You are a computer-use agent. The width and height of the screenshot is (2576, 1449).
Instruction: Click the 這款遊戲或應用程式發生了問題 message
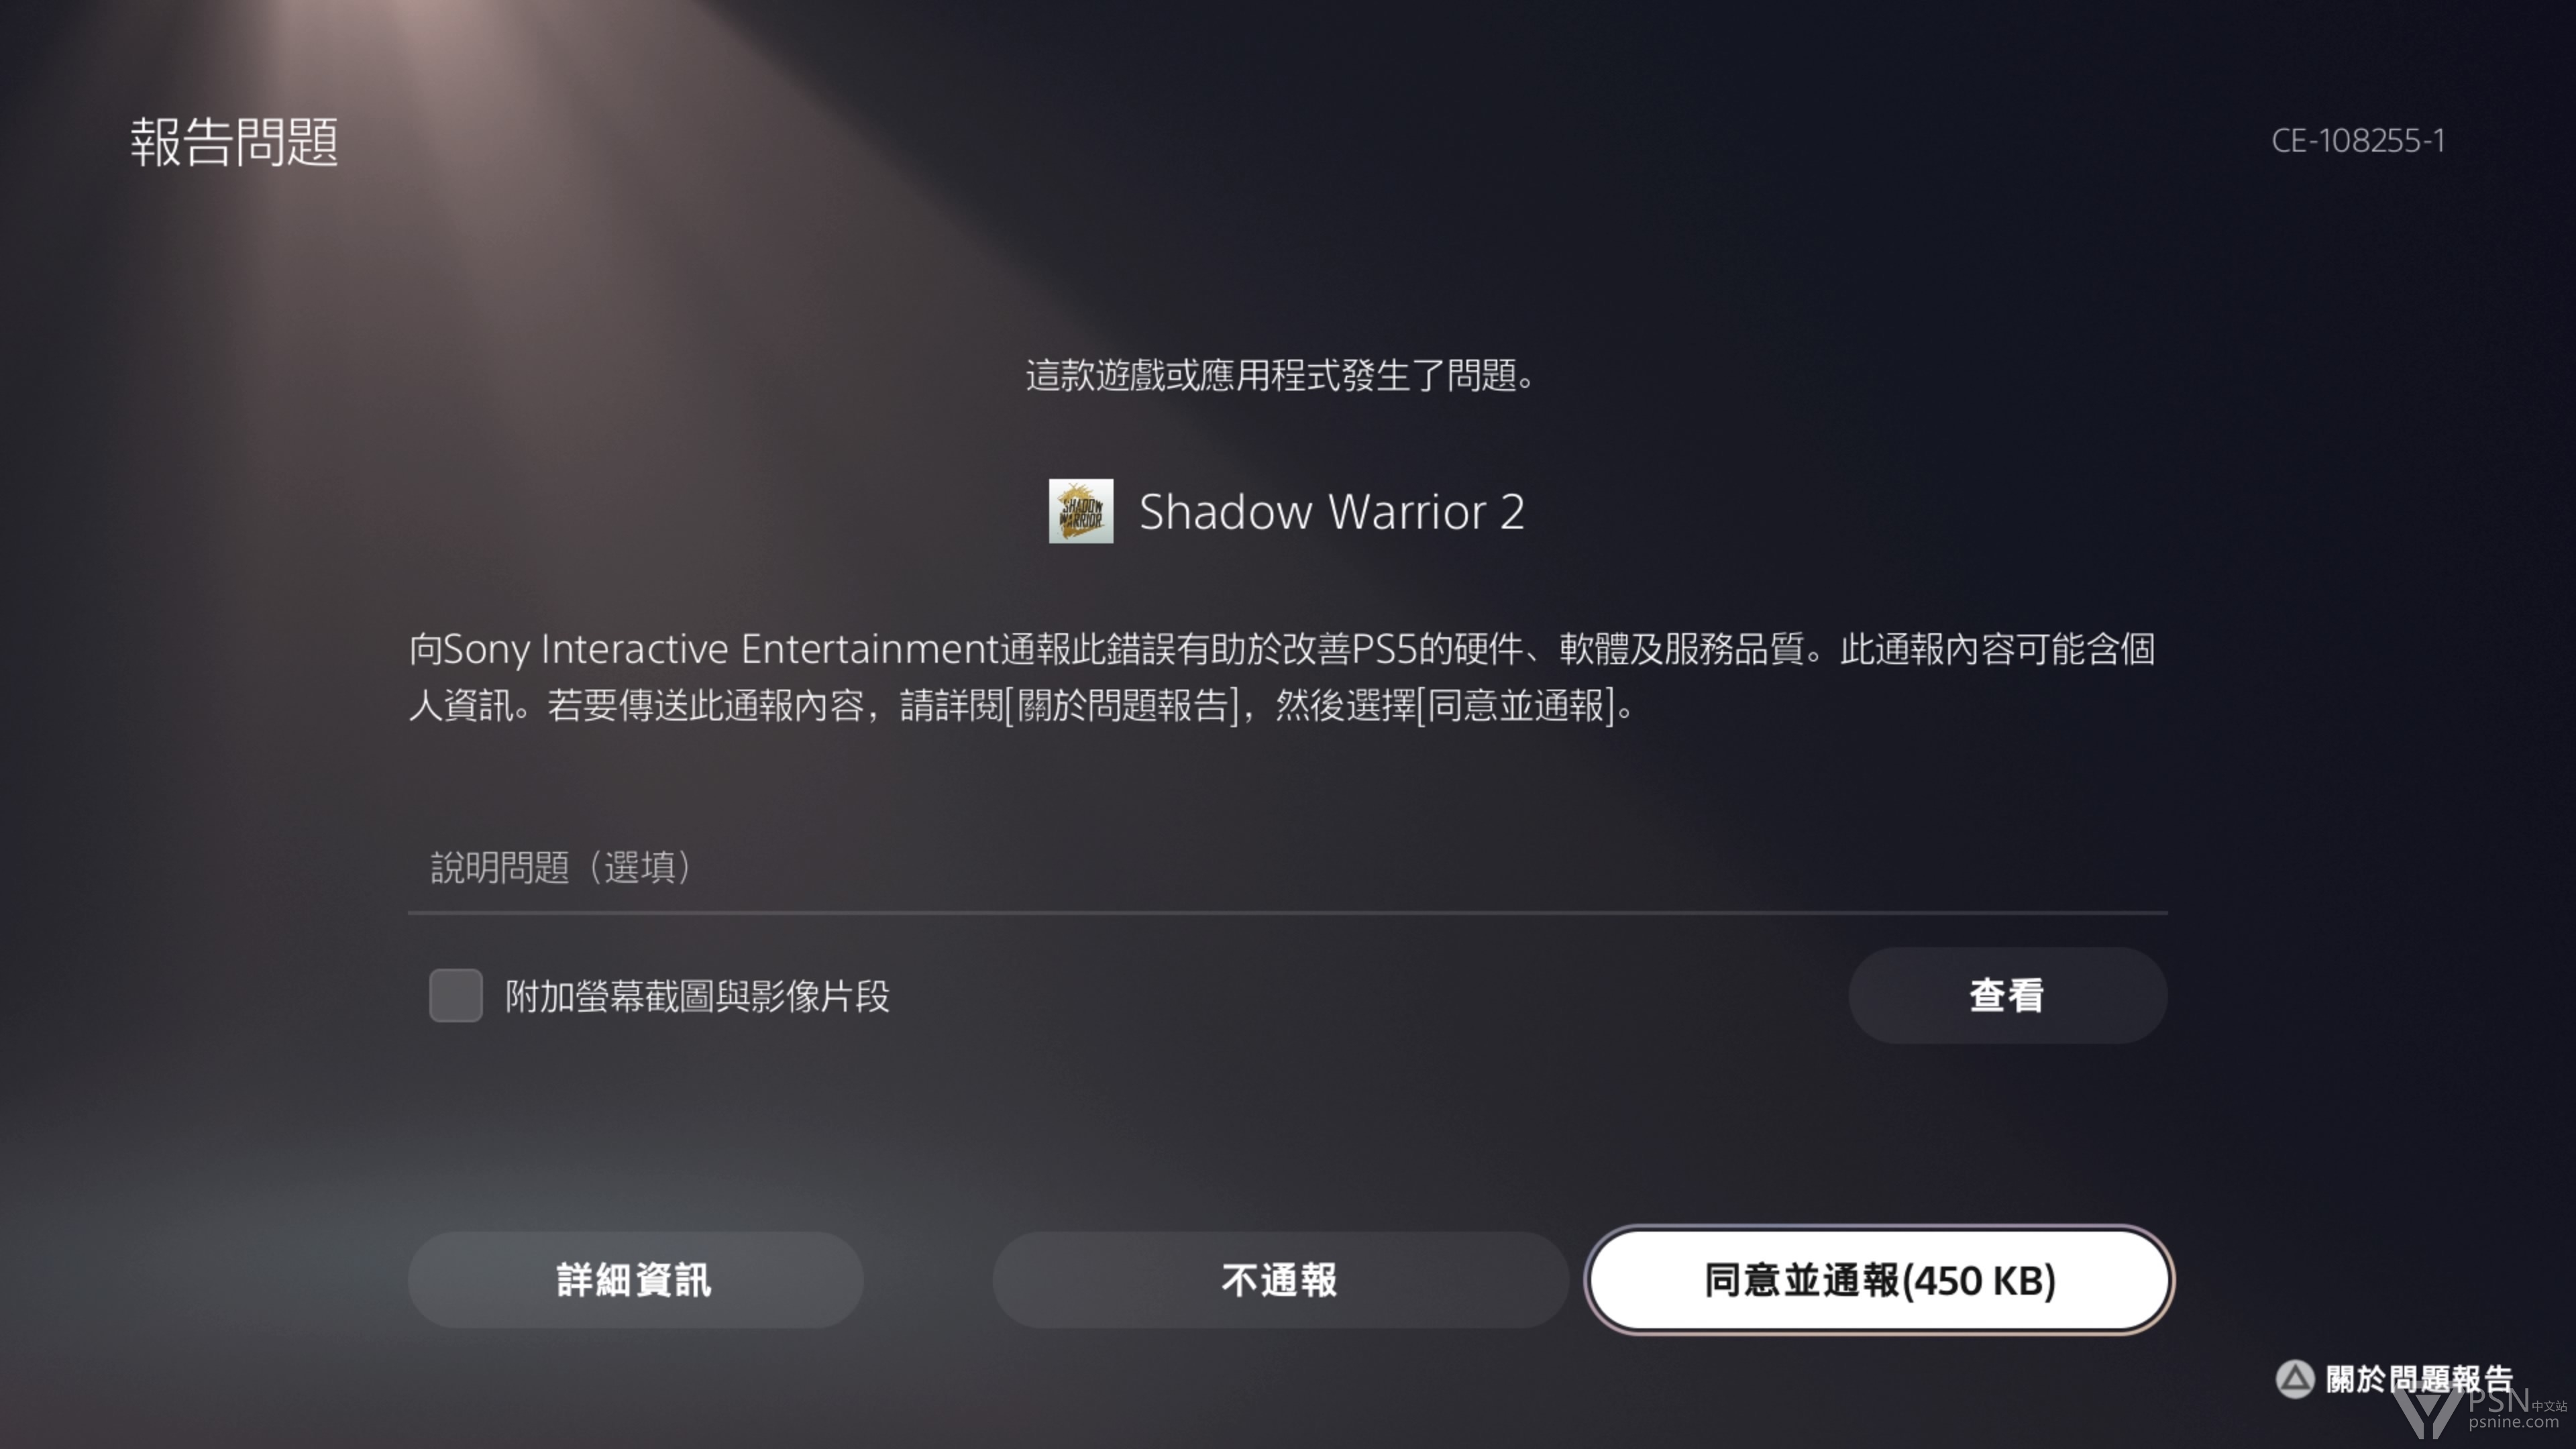[1280, 376]
